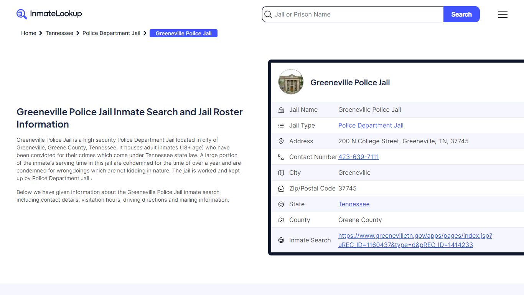Click the Contact Number phone icon
This screenshot has width=524, height=295.
281,157
